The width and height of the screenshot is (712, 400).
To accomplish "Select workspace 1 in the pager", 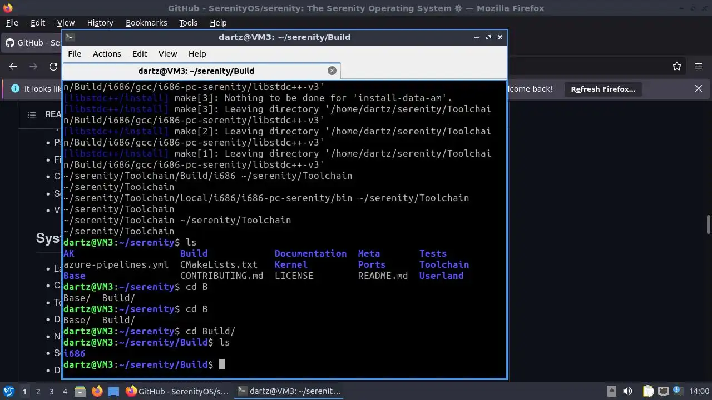I will click(x=24, y=391).
